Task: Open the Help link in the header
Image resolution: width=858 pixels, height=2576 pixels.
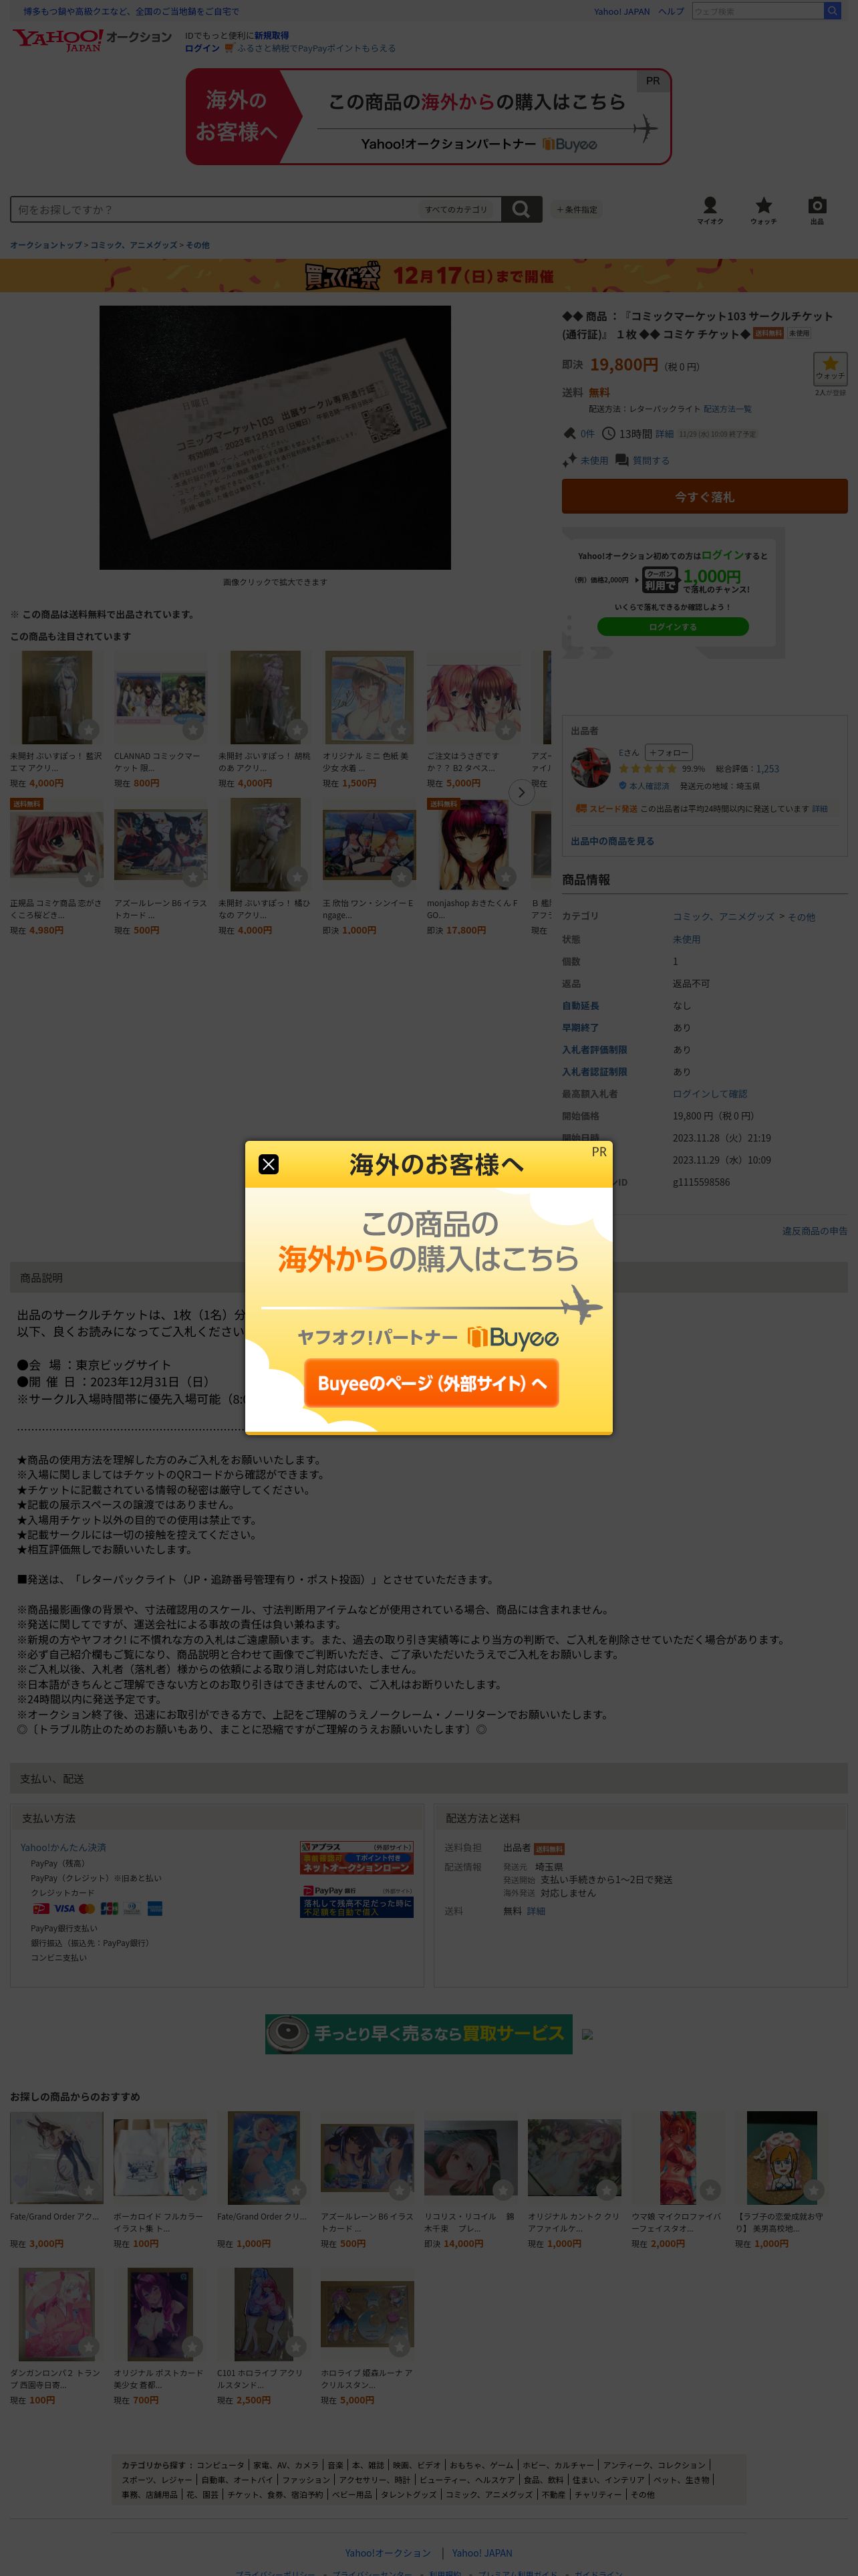Action: [x=671, y=11]
